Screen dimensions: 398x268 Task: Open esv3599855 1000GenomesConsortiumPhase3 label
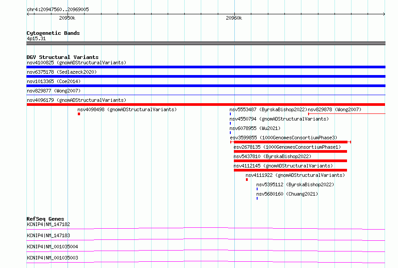(x=284, y=138)
